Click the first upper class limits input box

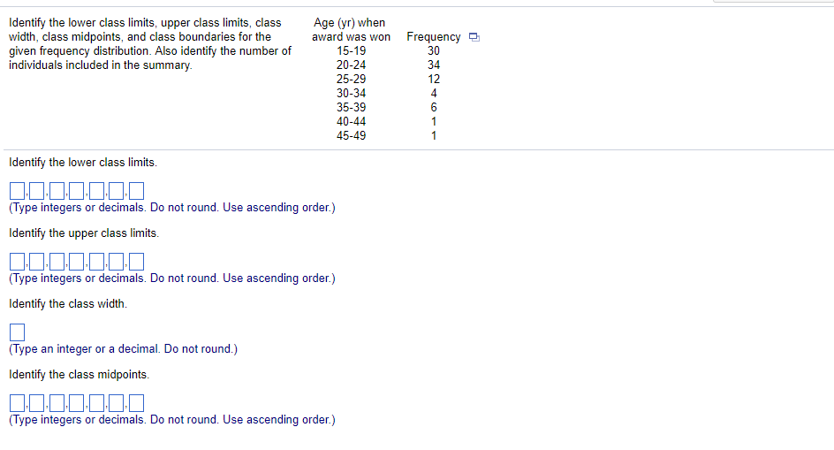pyautogui.click(x=17, y=262)
